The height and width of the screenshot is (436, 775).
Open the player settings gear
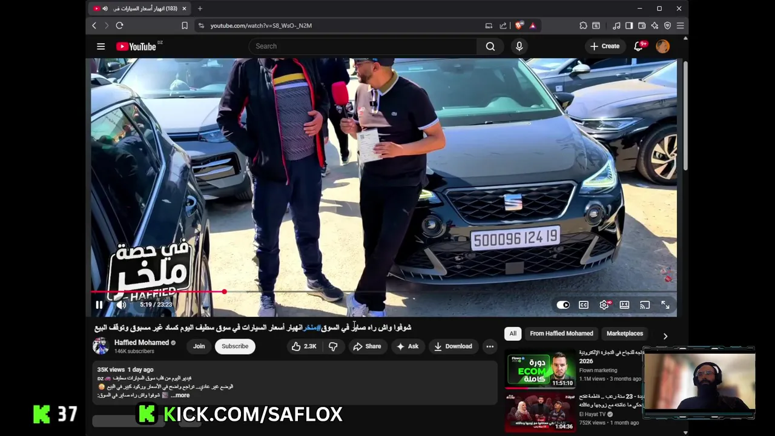(604, 305)
